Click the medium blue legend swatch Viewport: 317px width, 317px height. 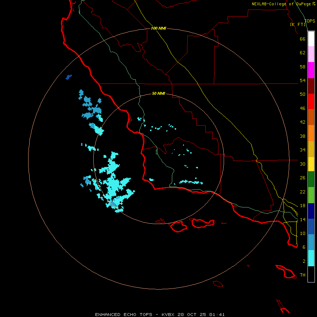(x=311, y=226)
